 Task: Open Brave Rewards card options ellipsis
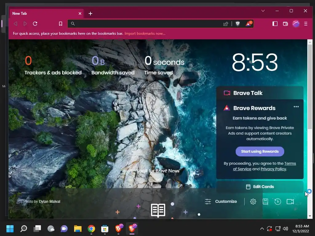(296, 107)
